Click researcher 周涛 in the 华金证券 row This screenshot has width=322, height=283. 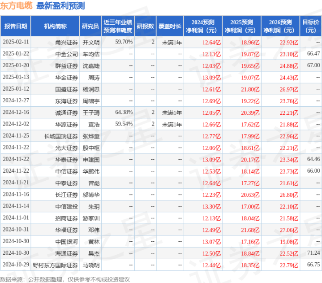(x=94, y=78)
